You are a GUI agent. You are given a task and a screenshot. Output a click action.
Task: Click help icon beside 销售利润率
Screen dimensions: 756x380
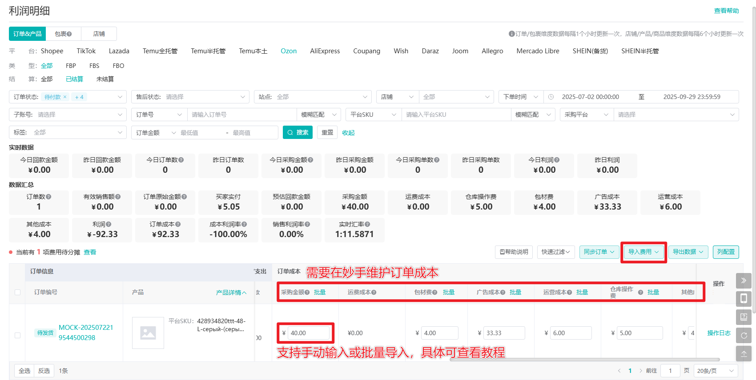[x=307, y=224]
